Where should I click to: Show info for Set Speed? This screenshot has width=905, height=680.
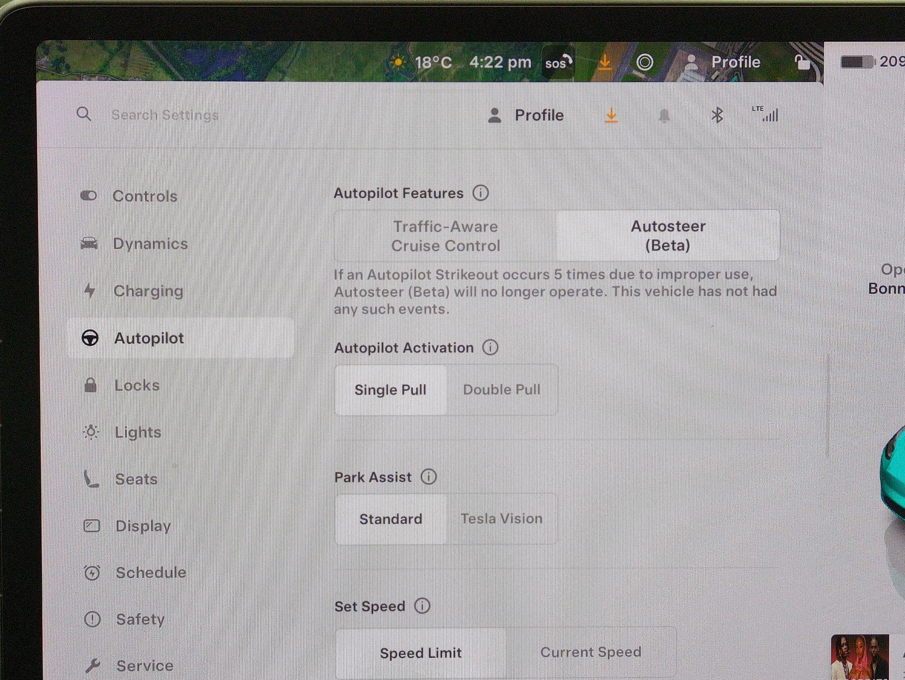pyautogui.click(x=422, y=606)
